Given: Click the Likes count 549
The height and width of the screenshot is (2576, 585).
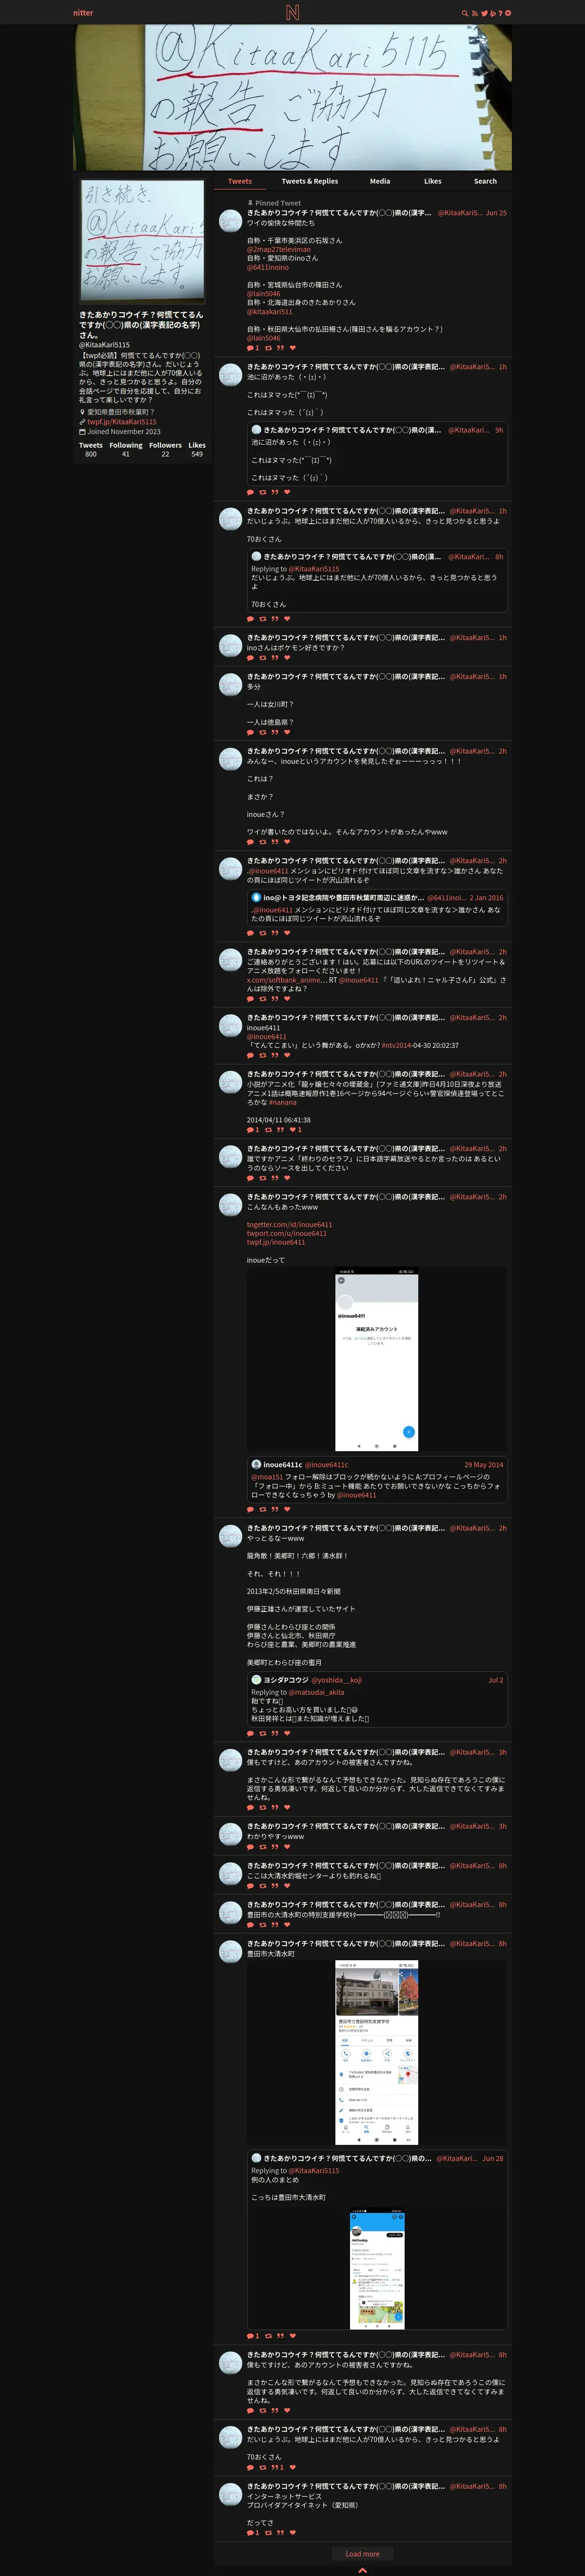Looking at the screenshot, I should [x=197, y=454].
